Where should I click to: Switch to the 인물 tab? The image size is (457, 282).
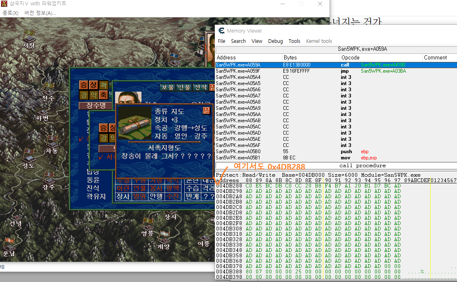[184, 87]
